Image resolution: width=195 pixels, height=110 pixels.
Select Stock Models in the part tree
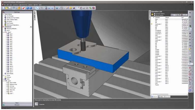10,74
